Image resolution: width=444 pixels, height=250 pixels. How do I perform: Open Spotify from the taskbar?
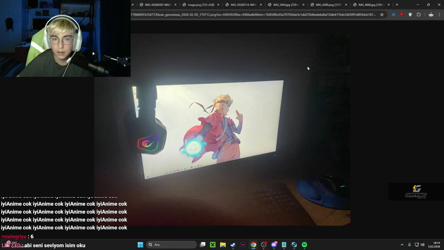click(x=305, y=245)
